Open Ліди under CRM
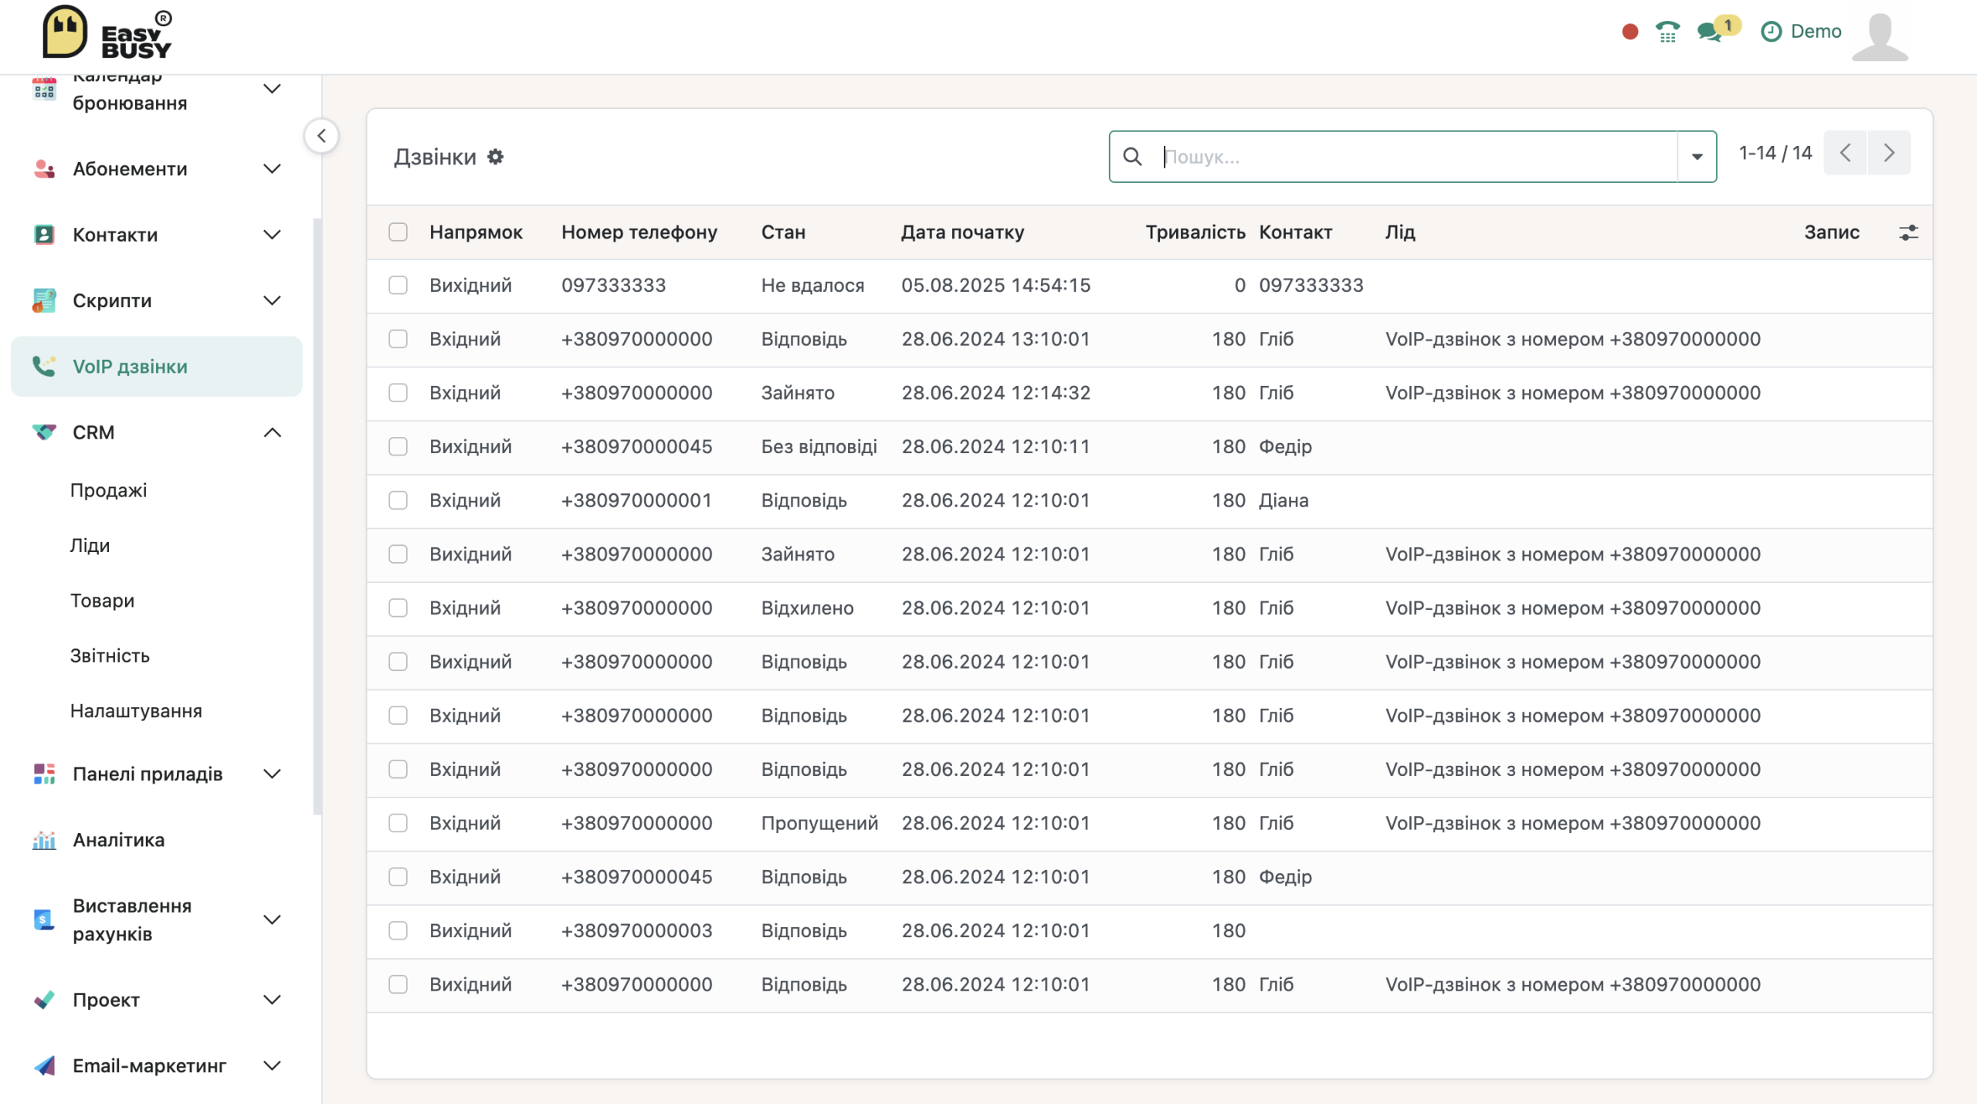The height and width of the screenshot is (1104, 1977). 90,545
